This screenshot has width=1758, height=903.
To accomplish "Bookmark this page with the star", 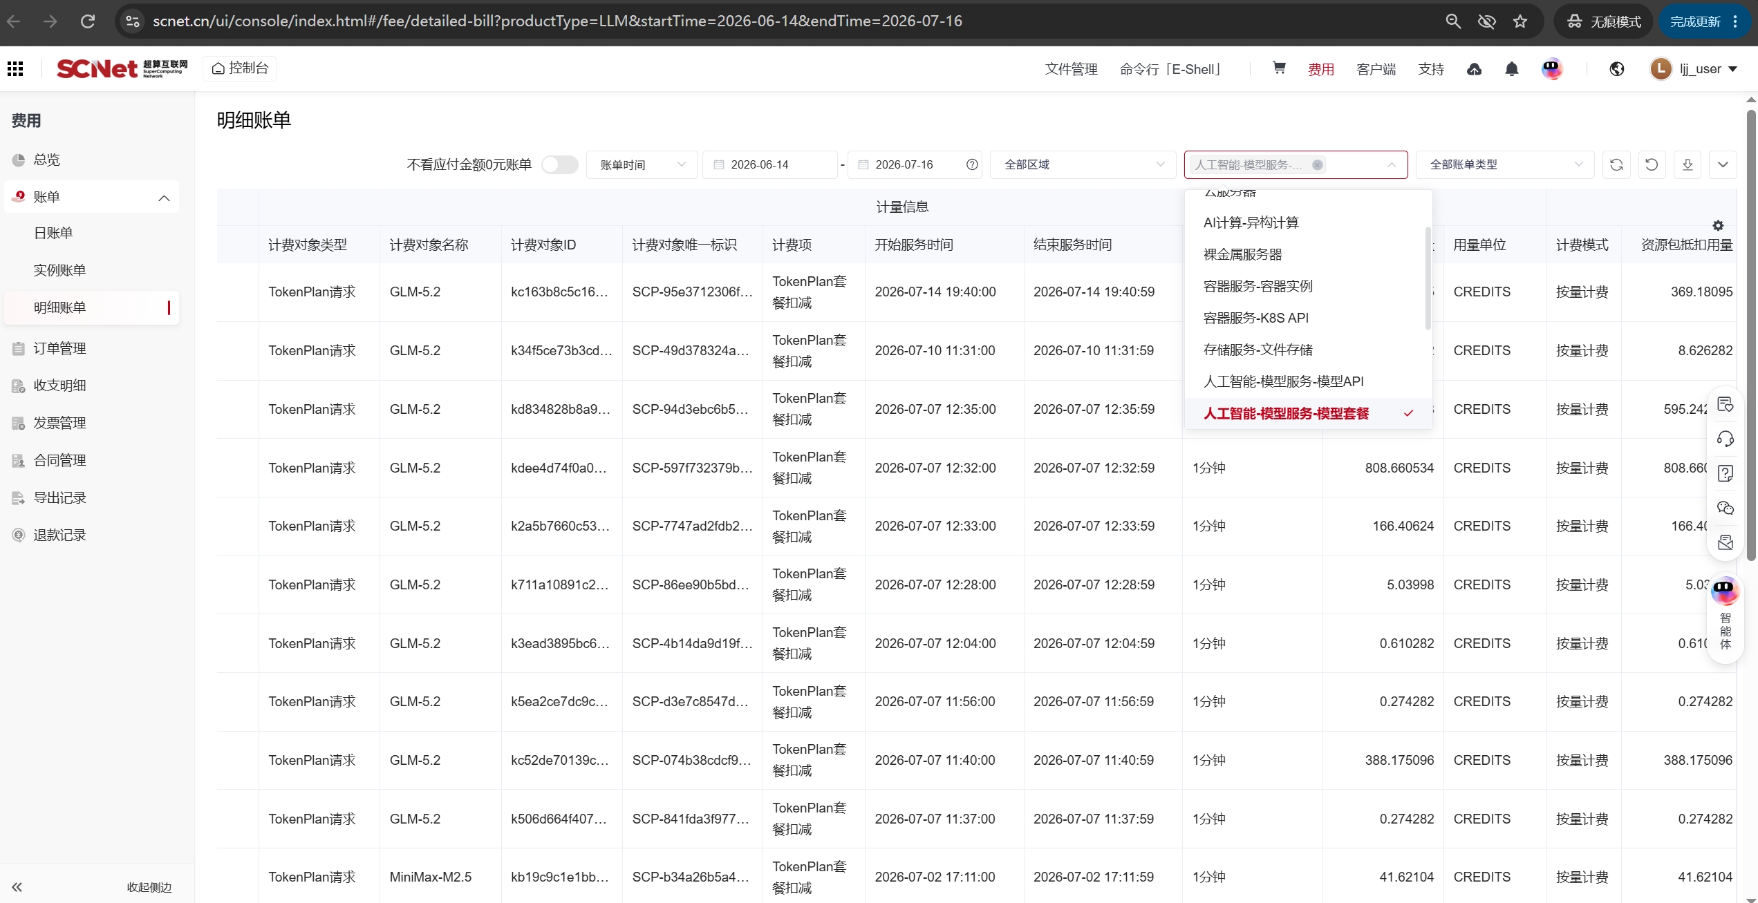I will [x=1520, y=21].
